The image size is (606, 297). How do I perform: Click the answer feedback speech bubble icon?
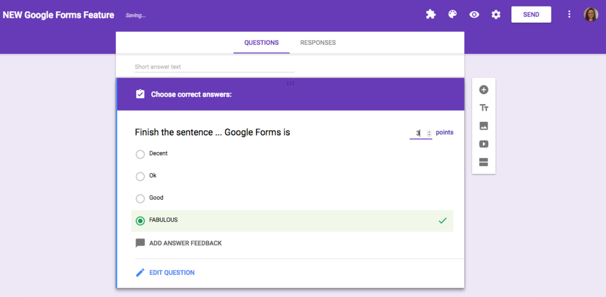click(x=140, y=243)
